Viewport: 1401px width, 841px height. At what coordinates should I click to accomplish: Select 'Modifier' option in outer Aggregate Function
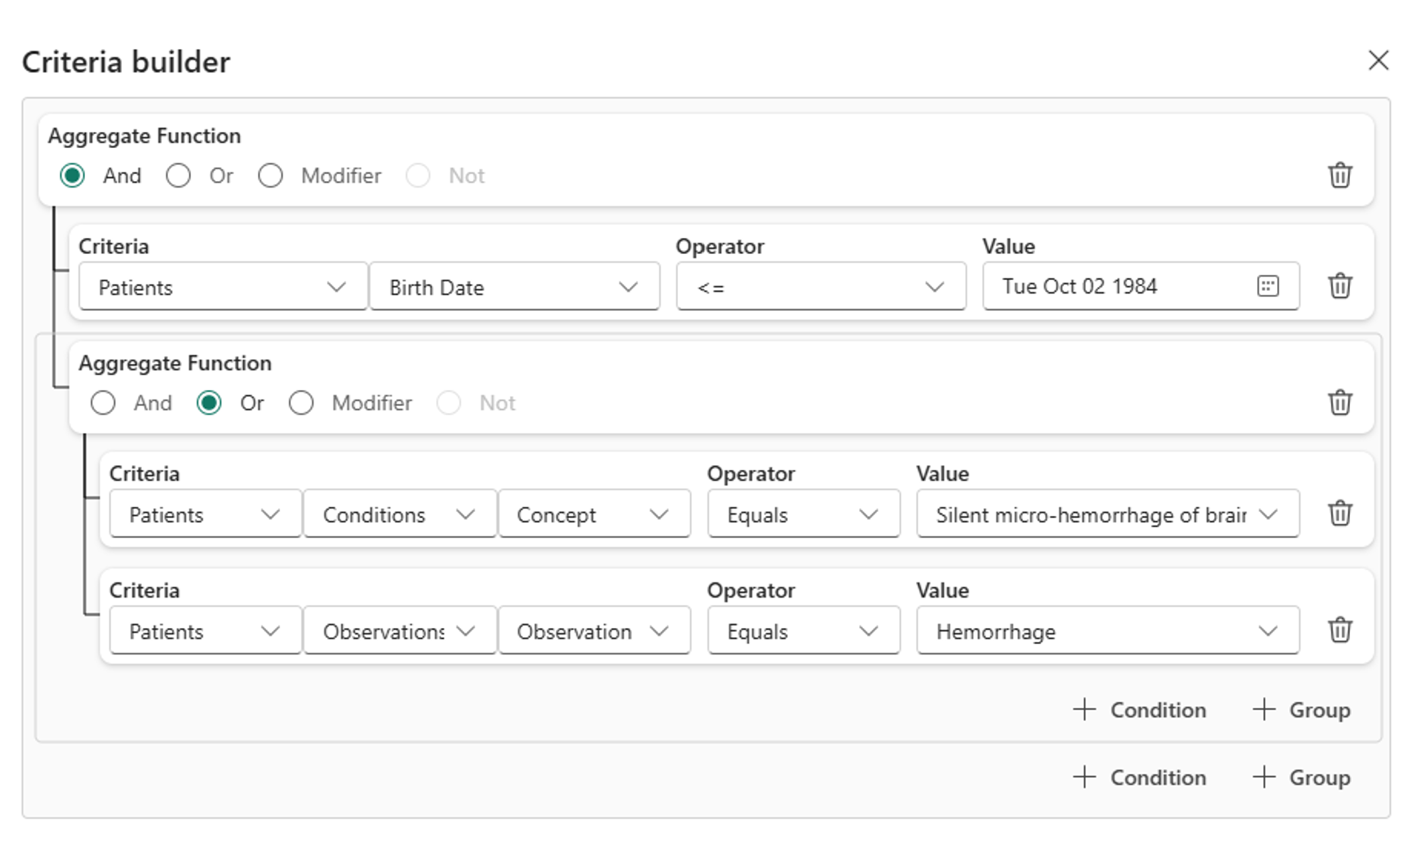(x=270, y=175)
